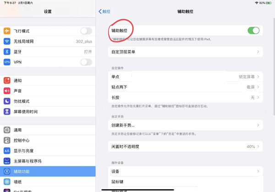Open chevron on 长按 row
275x192 pixels.
pos(258,97)
